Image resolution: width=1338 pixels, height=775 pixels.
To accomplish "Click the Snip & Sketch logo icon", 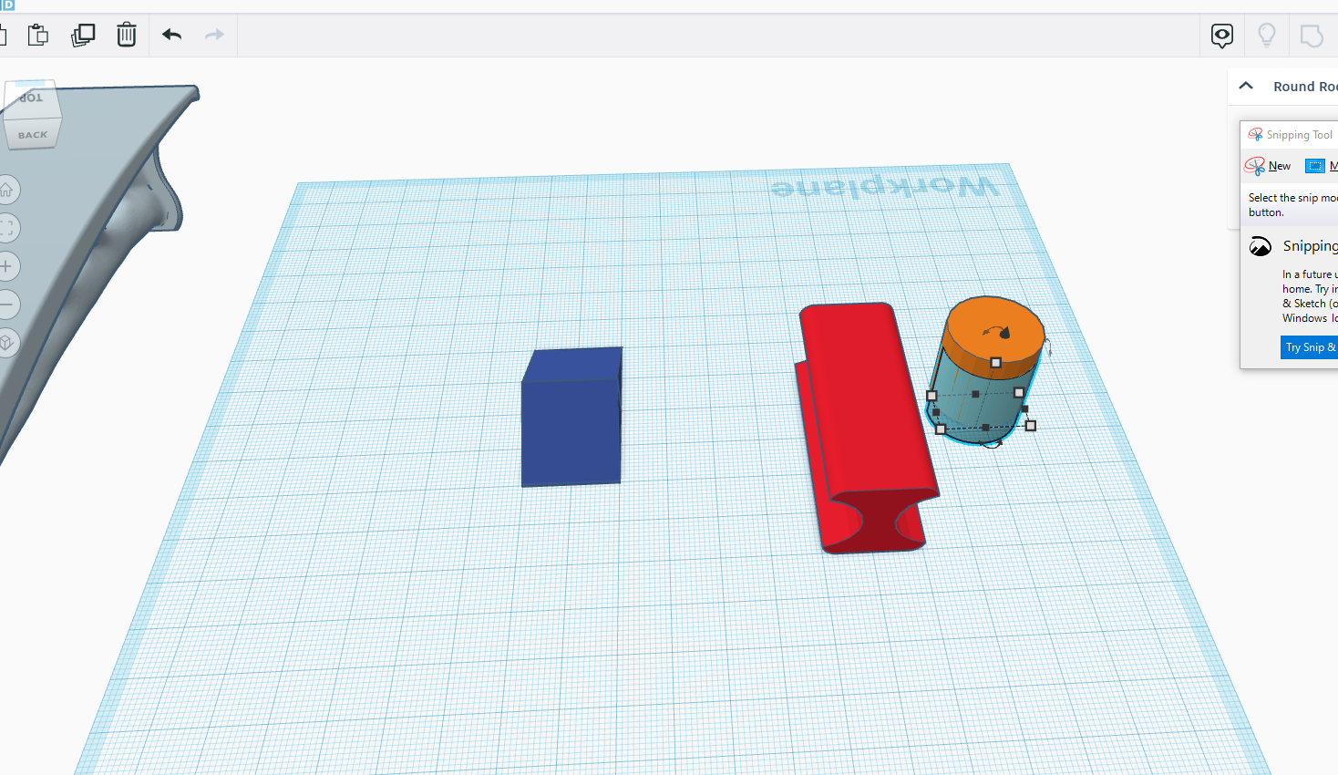I will click(1261, 246).
